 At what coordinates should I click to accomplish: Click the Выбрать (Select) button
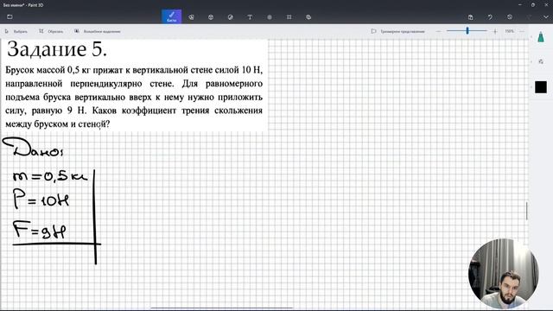pyautogui.click(x=16, y=31)
